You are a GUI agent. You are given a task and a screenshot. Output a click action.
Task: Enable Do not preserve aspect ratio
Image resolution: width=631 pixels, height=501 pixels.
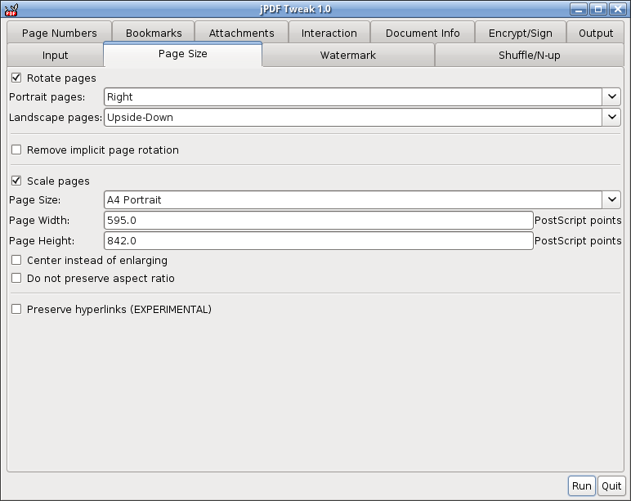pos(16,278)
